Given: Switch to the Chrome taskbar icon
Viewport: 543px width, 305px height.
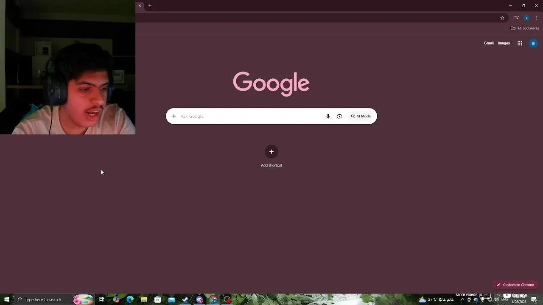Looking at the screenshot, I should [213, 299].
